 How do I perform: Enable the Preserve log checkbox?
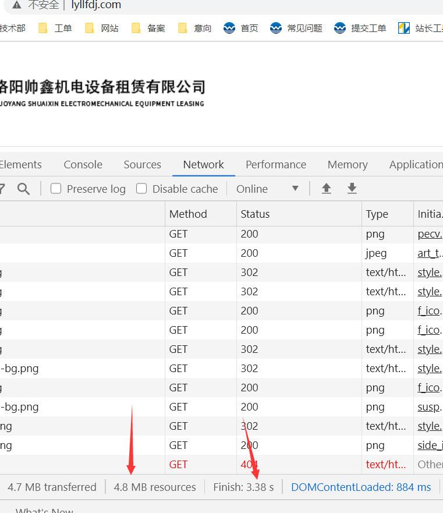(56, 189)
